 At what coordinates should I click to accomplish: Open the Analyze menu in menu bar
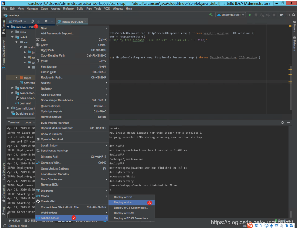pyautogui.click(x=55, y=9)
